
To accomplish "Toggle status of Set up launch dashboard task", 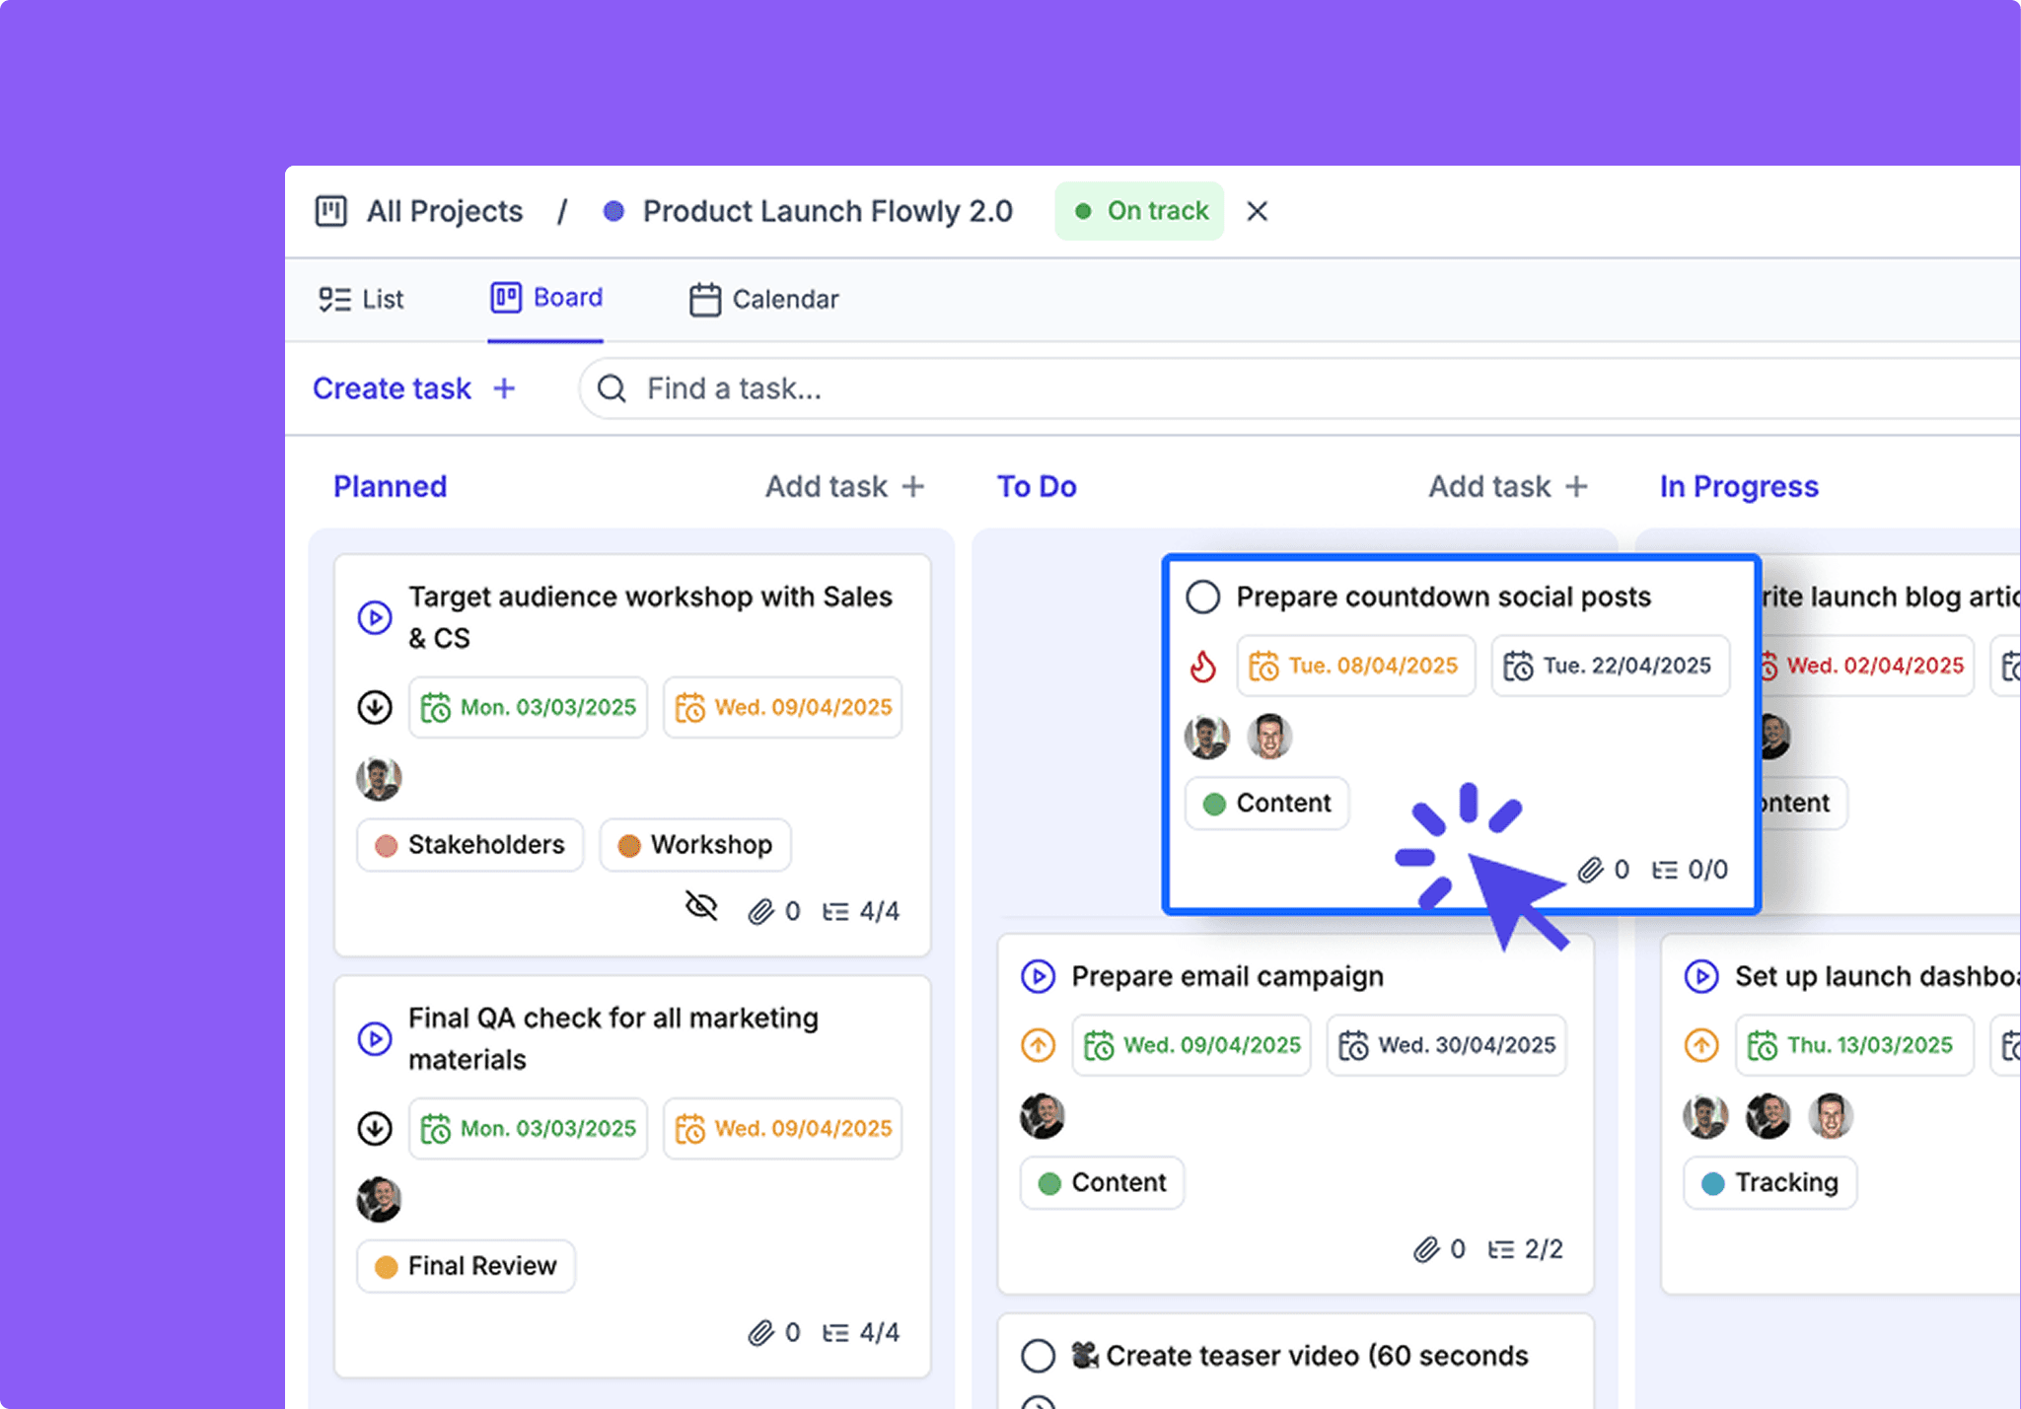I will coord(1702,976).
